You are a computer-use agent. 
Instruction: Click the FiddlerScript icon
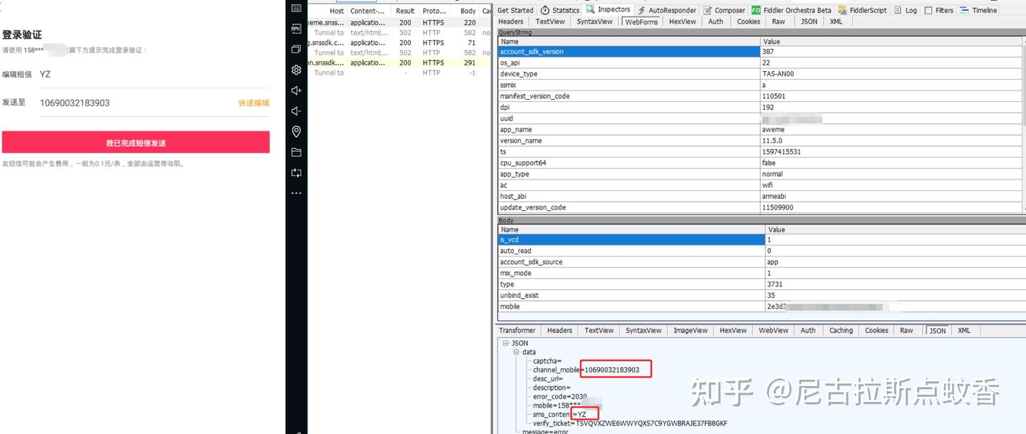pyautogui.click(x=843, y=10)
